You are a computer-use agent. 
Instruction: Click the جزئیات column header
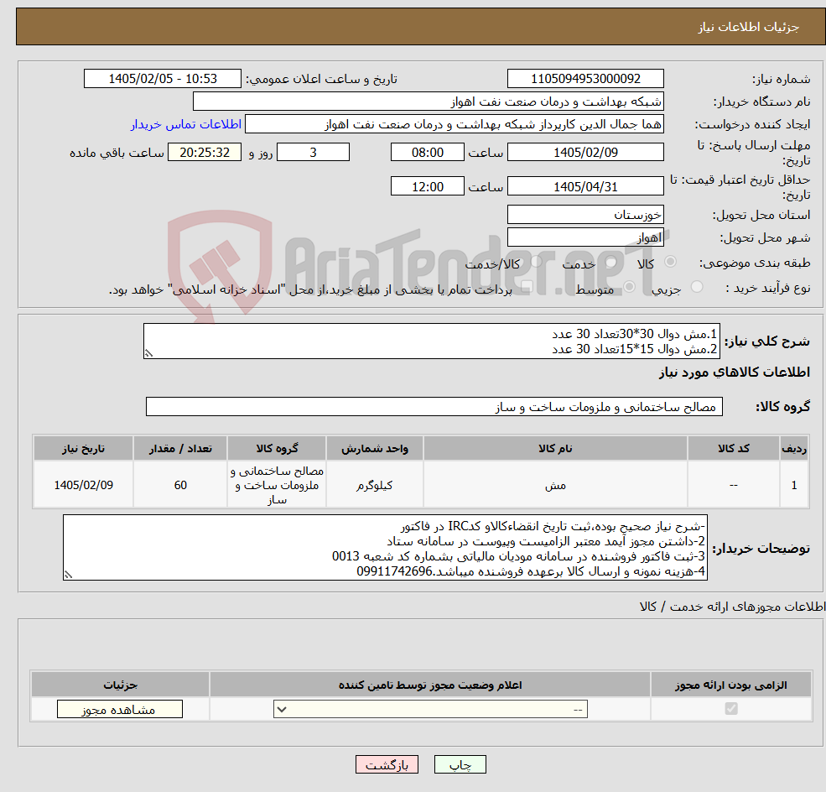(120, 685)
